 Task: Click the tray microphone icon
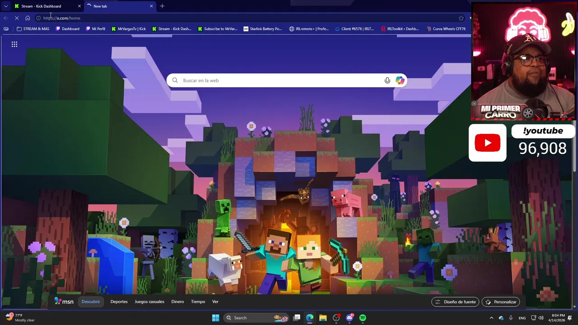coord(511,318)
